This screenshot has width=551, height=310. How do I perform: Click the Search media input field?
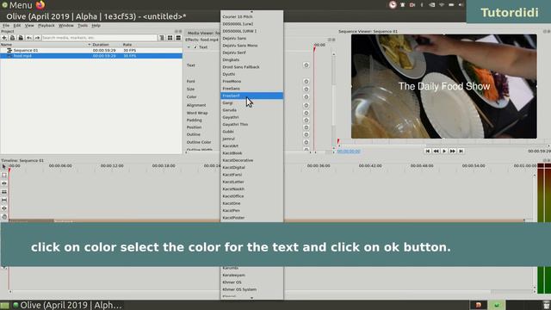(99, 38)
